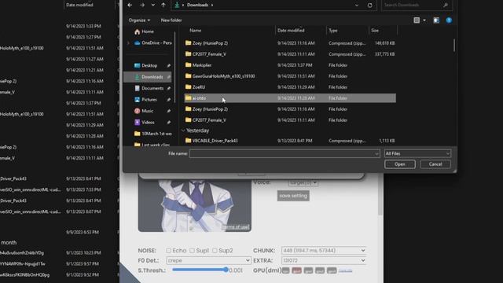Select the VBCABLE_Driver_Pack43 zip file
Viewport: 503px width, 283px height.
coord(290,141)
